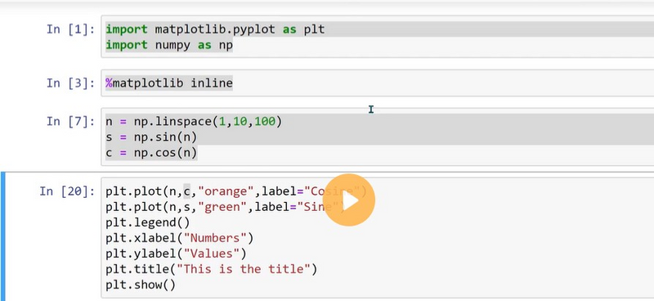The height and width of the screenshot is (301, 654).
Task: Click the 'plt.ylabel("Values")' line
Action: coord(176,254)
